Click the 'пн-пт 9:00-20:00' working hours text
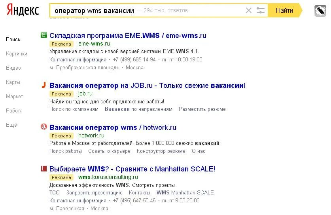This screenshot has width=331, height=215. (x=181, y=200)
